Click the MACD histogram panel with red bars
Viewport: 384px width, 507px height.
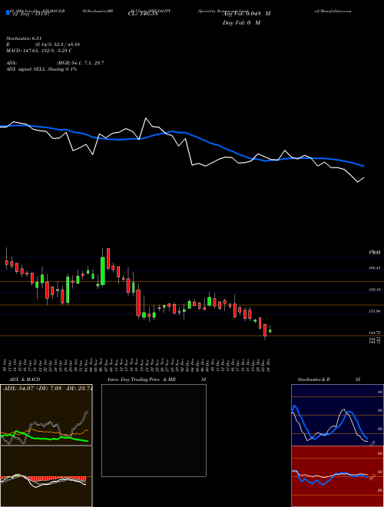pyautogui.click(x=46, y=476)
